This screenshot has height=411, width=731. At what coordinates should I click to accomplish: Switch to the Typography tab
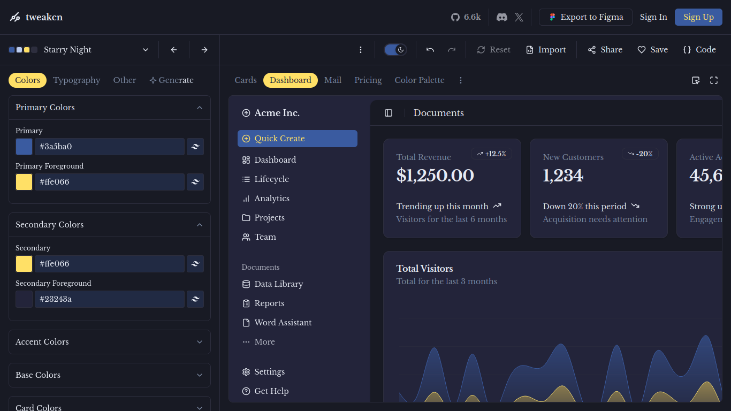click(77, 80)
